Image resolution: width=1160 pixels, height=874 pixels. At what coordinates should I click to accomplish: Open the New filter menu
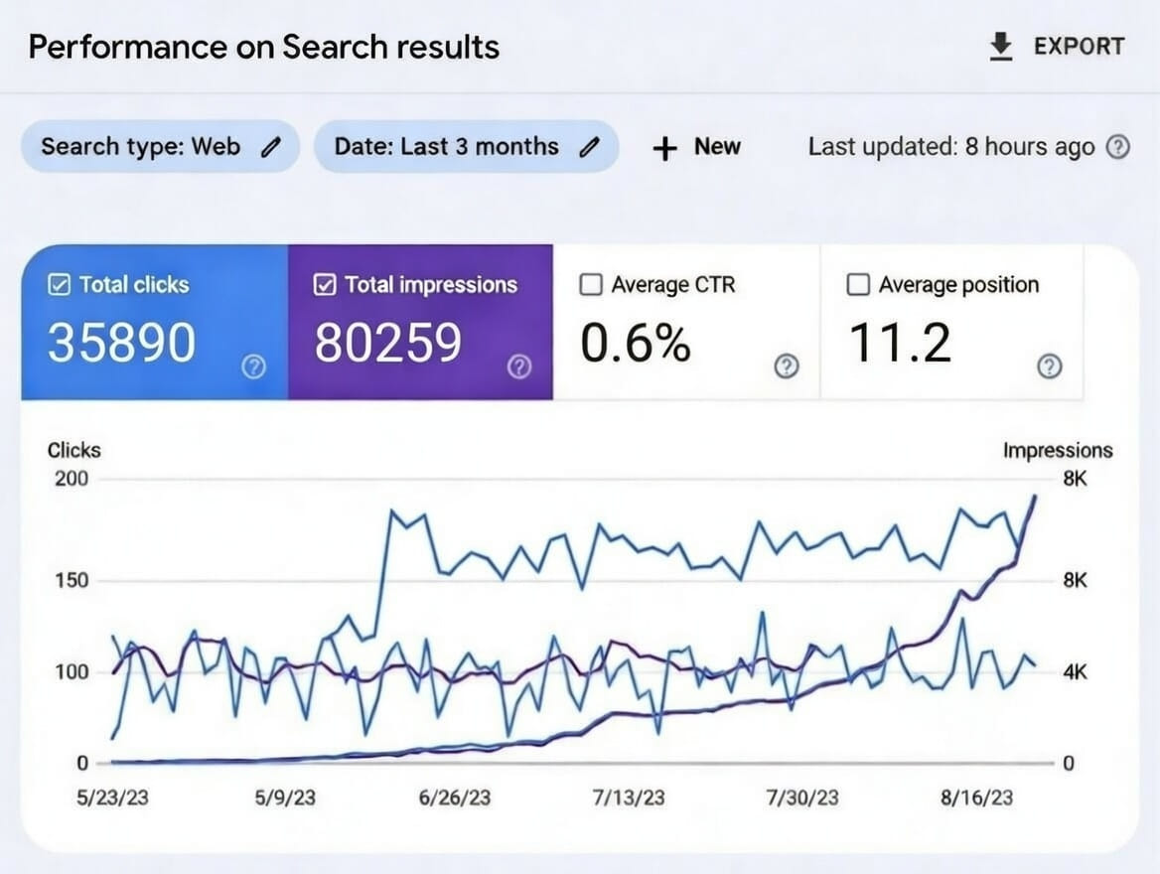pos(696,147)
